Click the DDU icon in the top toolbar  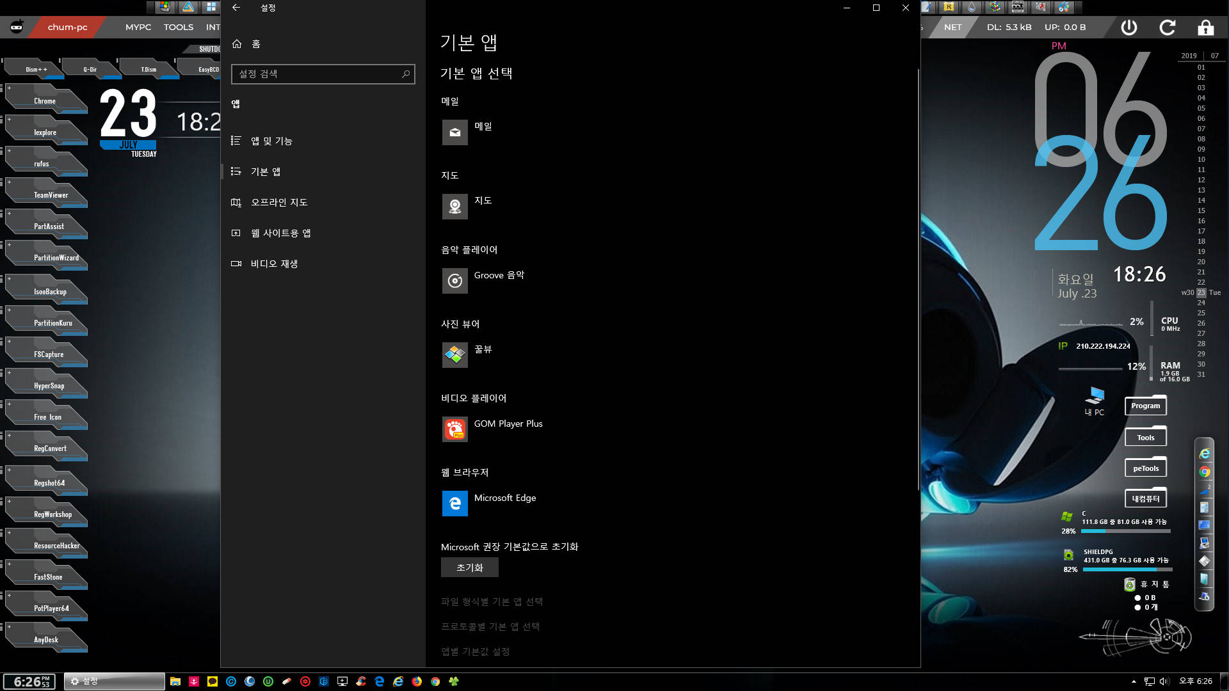point(1018,7)
